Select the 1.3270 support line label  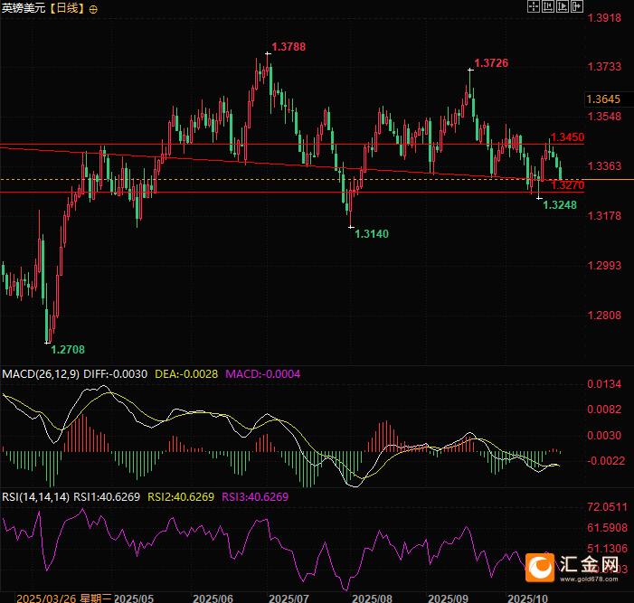(568, 185)
